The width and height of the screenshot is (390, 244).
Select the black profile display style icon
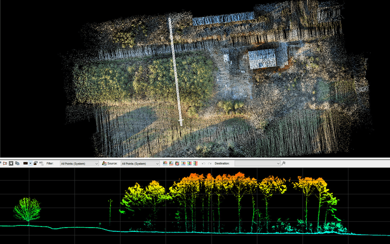point(25,163)
